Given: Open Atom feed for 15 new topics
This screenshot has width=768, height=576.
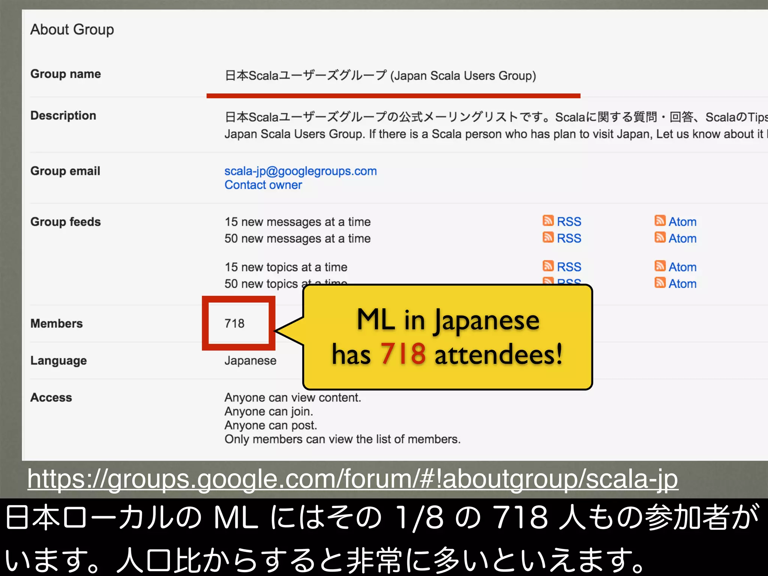Looking at the screenshot, I should click(682, 267).
